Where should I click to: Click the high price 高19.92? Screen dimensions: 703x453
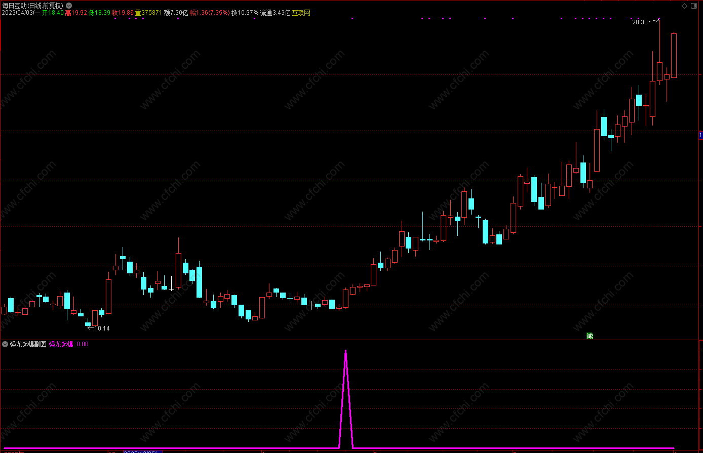(76, 13)
